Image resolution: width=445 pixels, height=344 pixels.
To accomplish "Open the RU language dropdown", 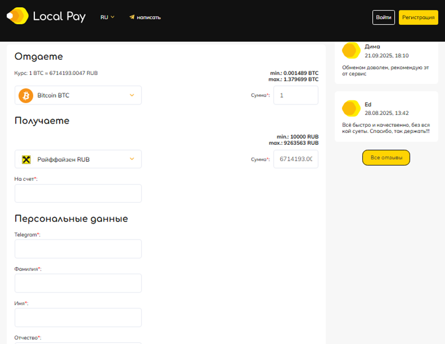I will coord(107,17).
